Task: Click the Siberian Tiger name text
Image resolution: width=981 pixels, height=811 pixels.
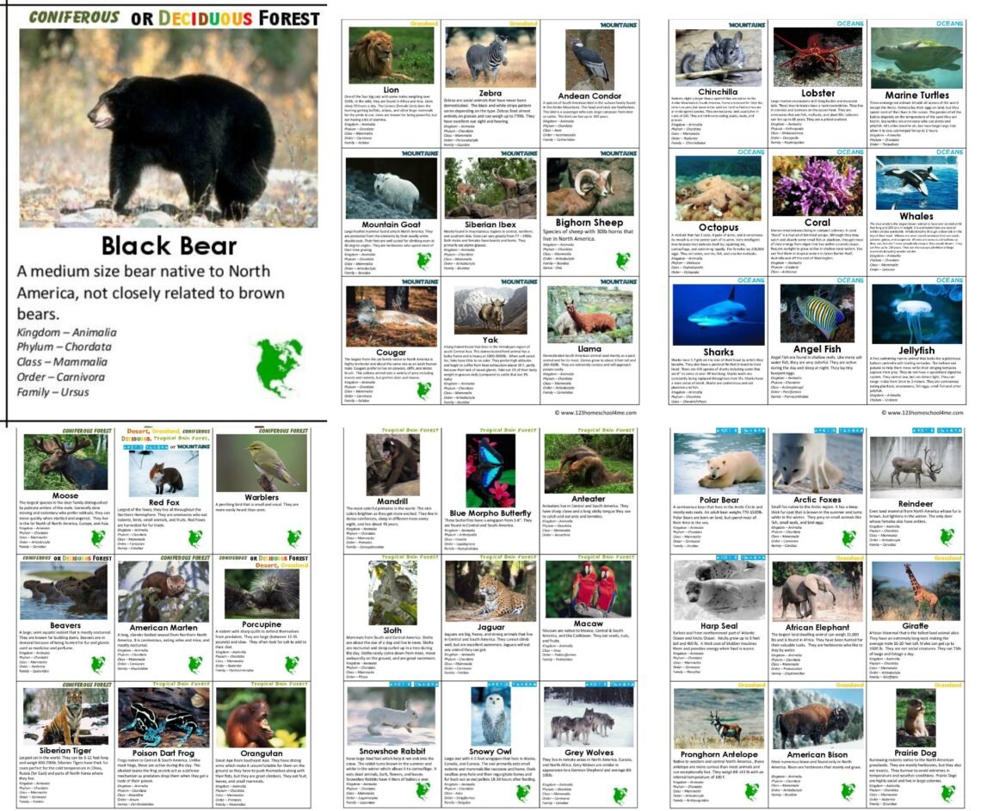Action: tap(65, 751)
